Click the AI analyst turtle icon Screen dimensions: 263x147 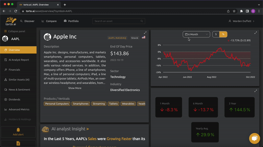45,129
